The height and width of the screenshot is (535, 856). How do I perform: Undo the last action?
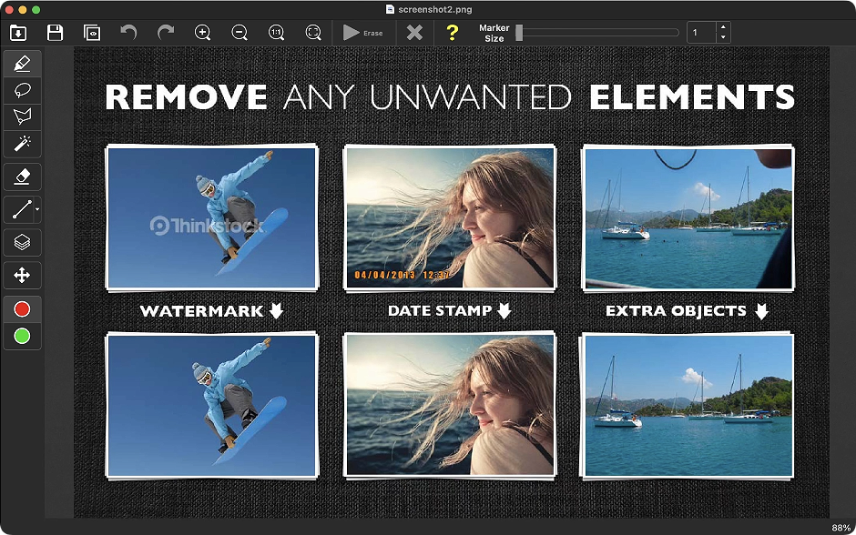tap(128, 33)
